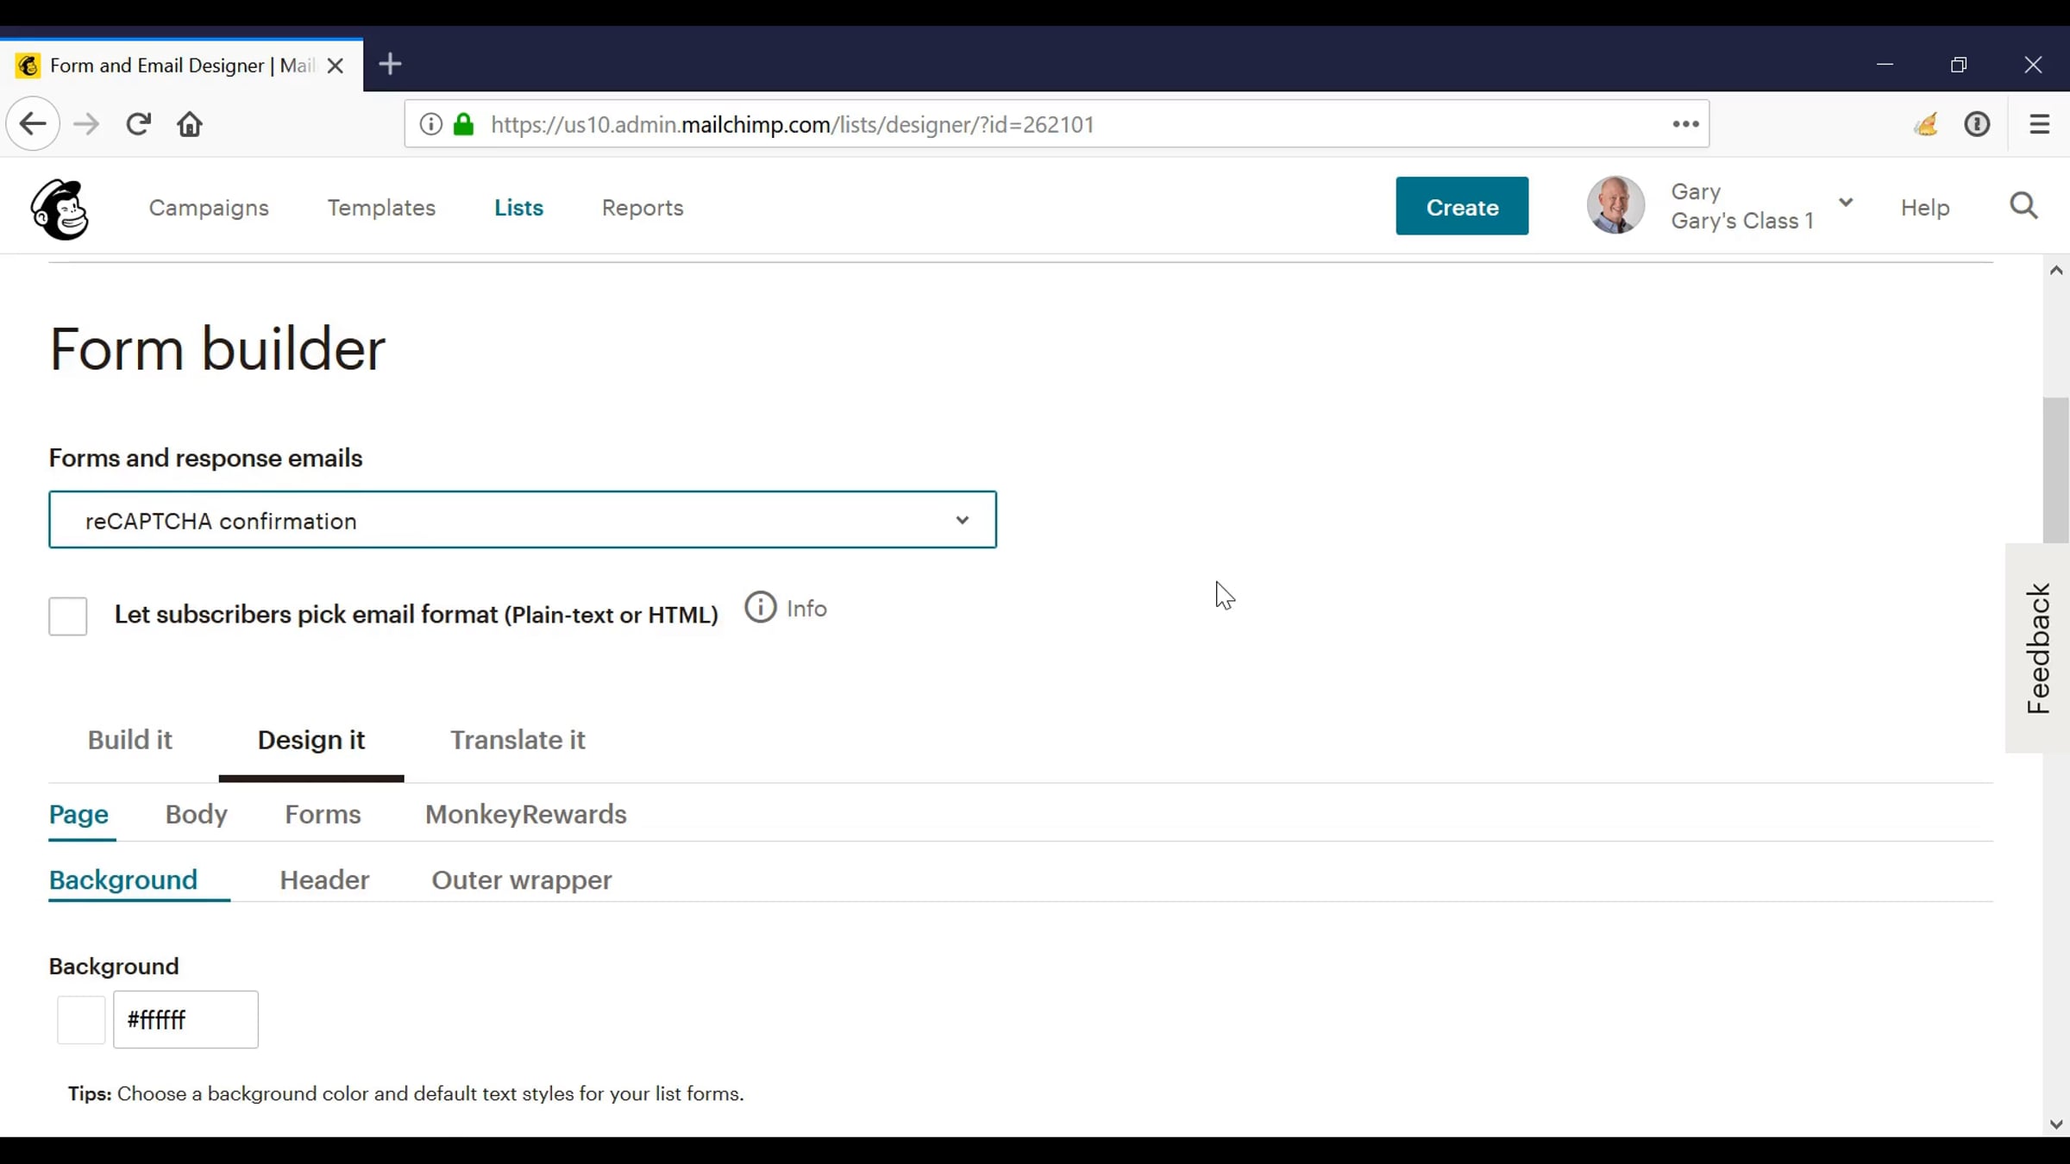Click the page actions three-dots icon
The image size is (2070, 1164).
(x=1685, y=124)
